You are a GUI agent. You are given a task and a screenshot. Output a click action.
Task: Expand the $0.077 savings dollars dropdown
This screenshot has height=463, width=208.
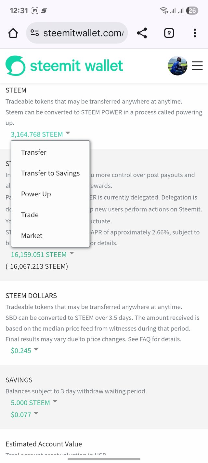coord(24,414)
